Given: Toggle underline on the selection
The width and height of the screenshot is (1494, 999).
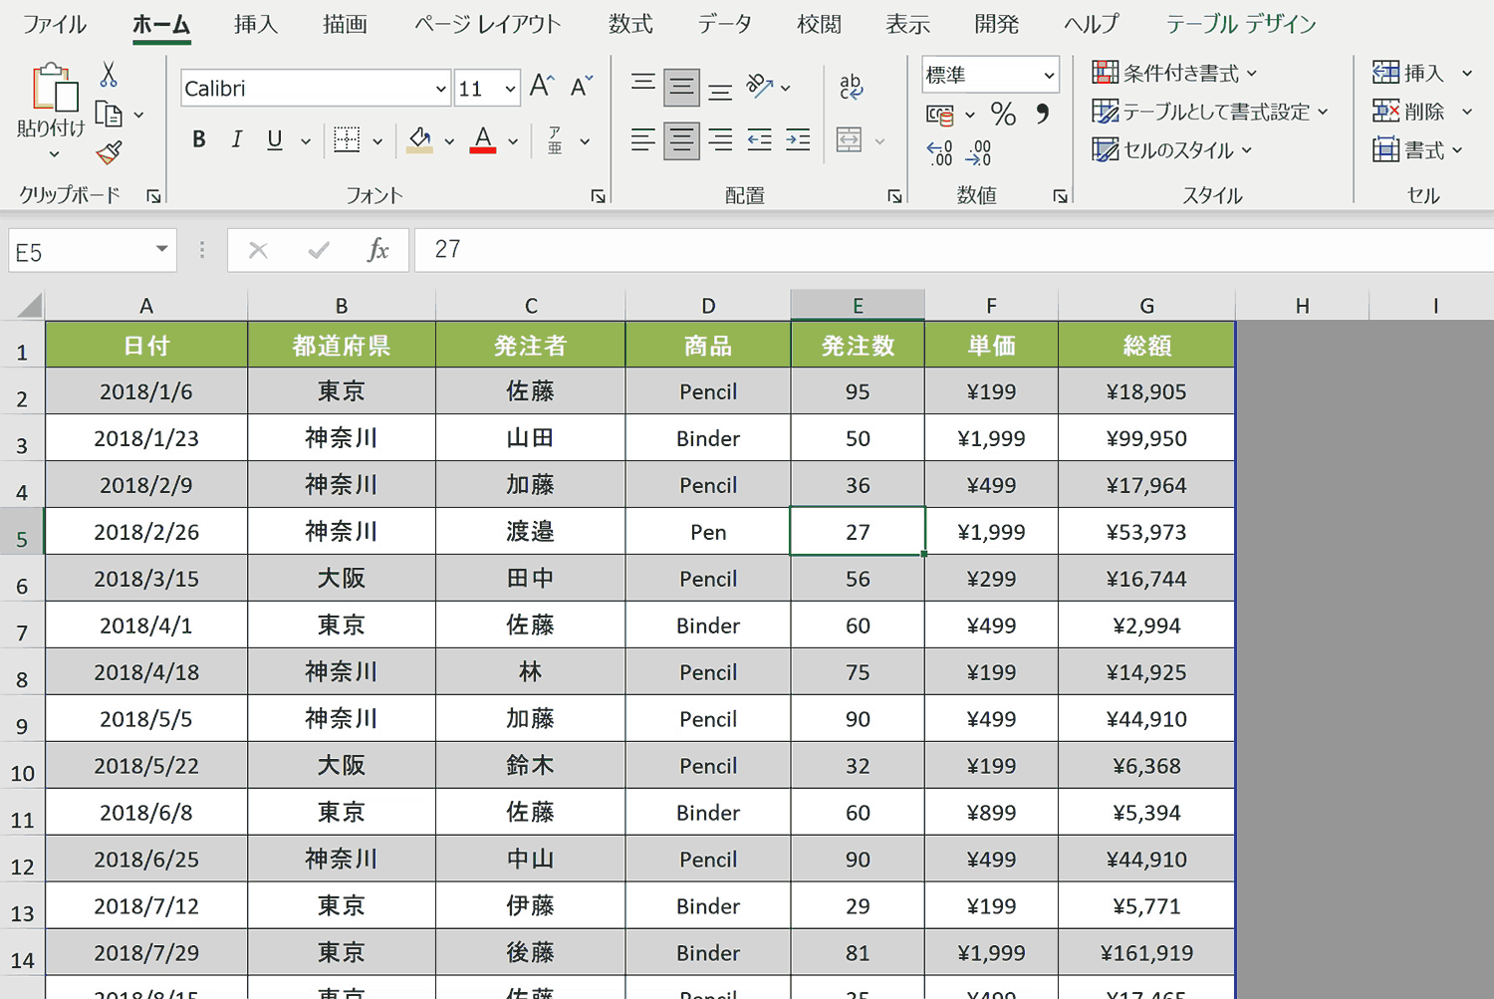Looking at the screenshot, I should 273,139.
